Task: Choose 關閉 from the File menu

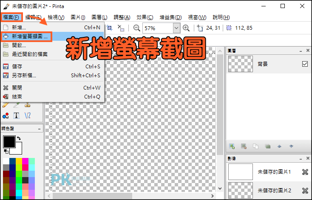Action: [53, 87]
